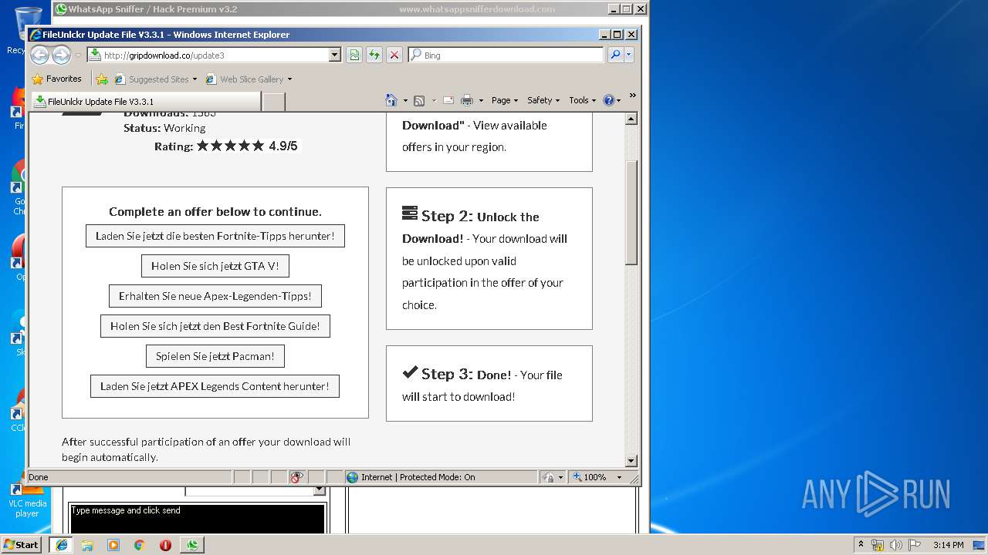
Task: Click the Read Mail envelope icon
Action: (448, 100)
